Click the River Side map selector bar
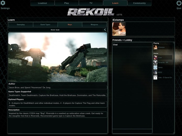 pos(56,30)
